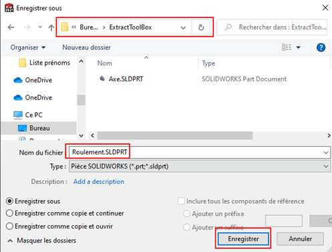Go up one folder level

click(x=51, y=27)
